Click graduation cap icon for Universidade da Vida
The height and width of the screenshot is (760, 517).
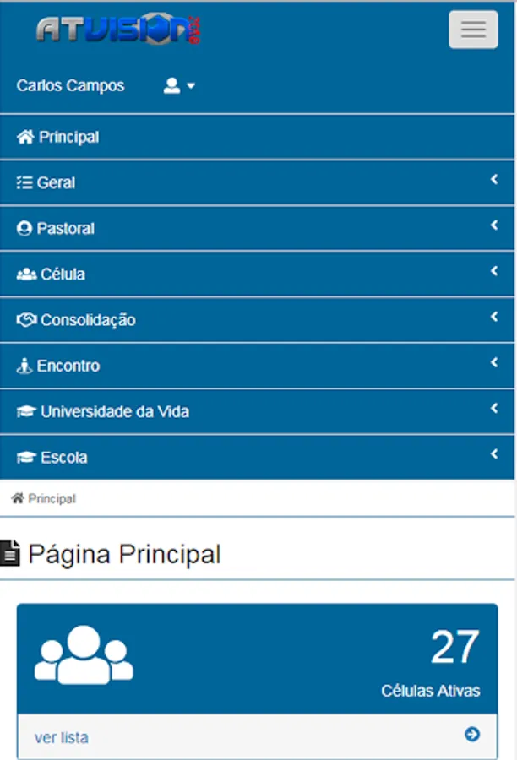[26, 412]
